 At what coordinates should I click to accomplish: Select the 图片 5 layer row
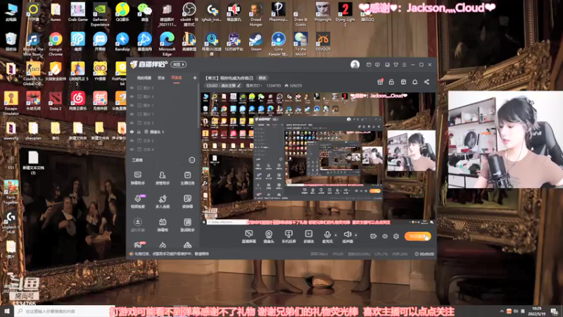coord(163,87)
